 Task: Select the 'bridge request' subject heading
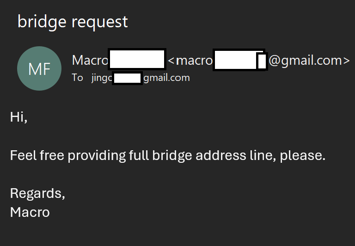click(73, 22)
